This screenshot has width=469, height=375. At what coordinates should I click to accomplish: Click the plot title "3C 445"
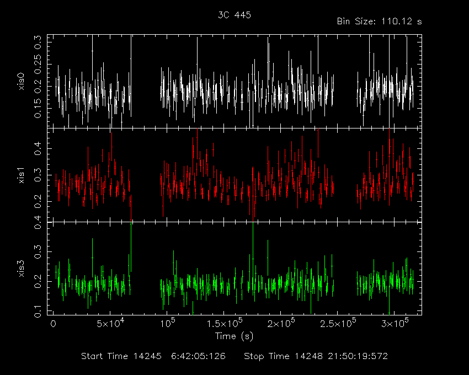[x=234, y=15]
